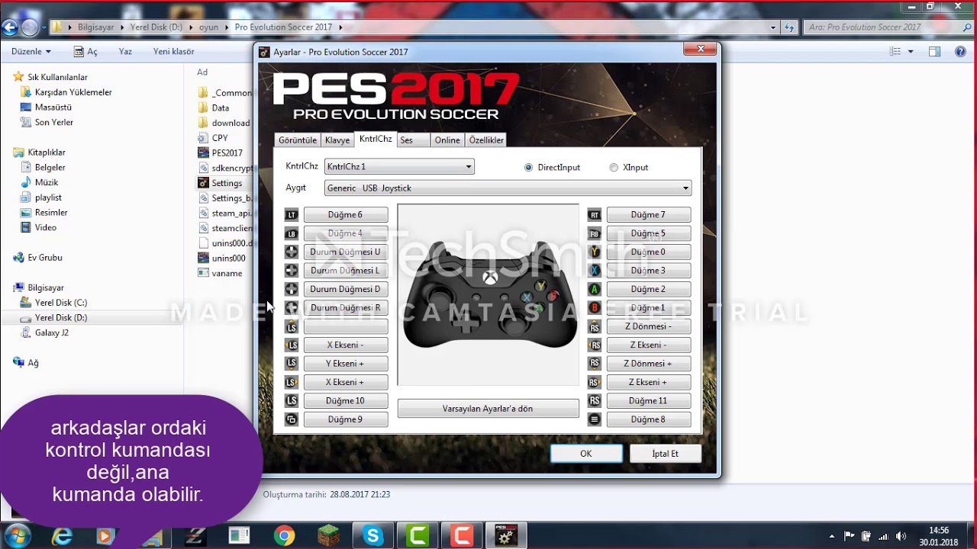Open Google Chrome from the taskbar
The width and height of the screenshot is (977, 549).
(285, 536)
